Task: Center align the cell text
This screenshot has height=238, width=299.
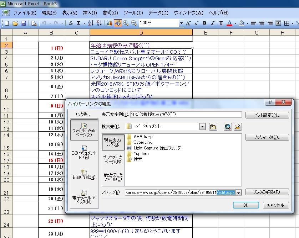Action: click(x=262, y=23)
